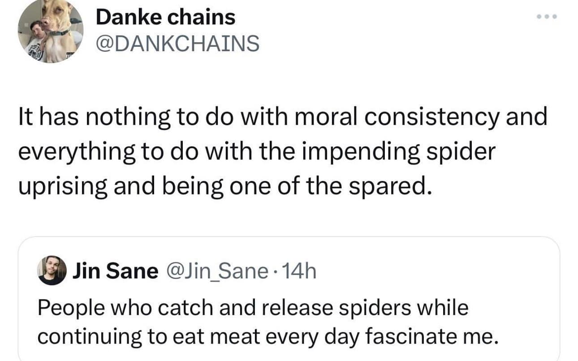Open the three-dot more options menu

[547, 17]
